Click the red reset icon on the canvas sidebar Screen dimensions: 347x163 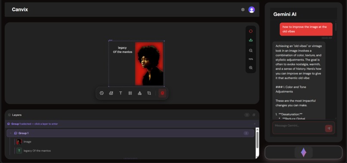coord(251,31)
